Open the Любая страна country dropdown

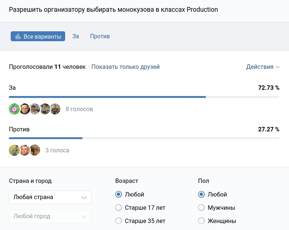point(50,197)
